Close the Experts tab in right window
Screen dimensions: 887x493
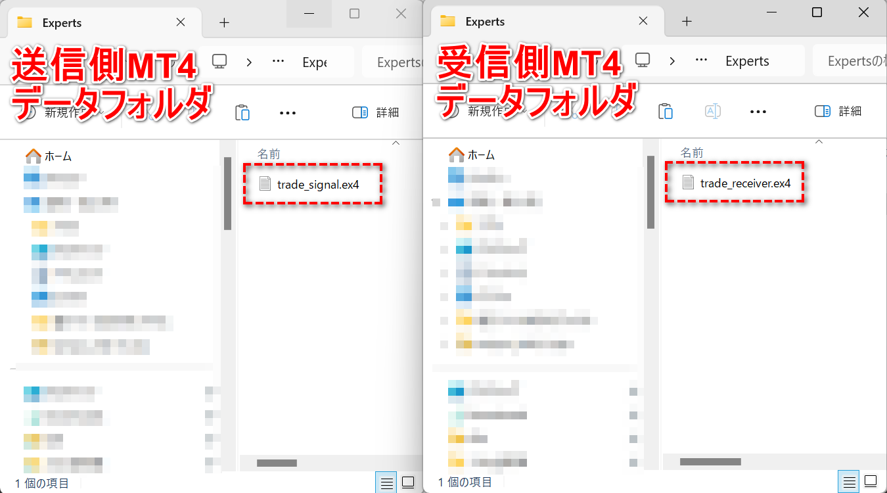pos(644,21)
